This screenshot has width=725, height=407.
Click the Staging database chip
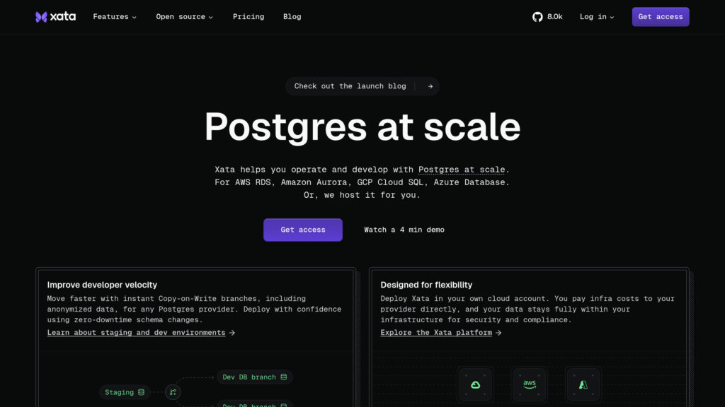[x=125, y=392]
